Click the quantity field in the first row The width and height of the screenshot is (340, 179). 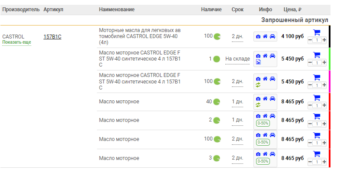click(317, 40)
